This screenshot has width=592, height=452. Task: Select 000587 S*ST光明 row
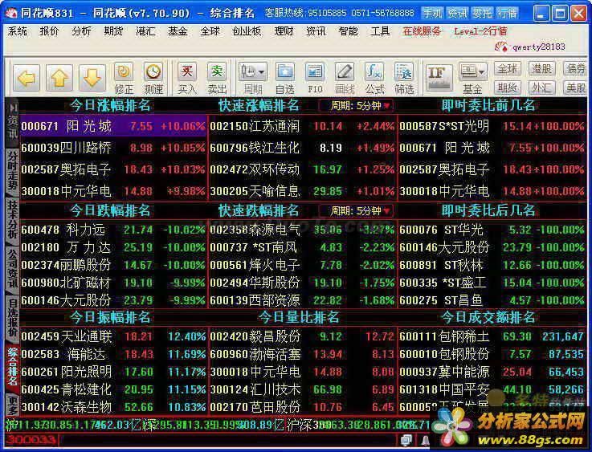(x=492, y=126)
